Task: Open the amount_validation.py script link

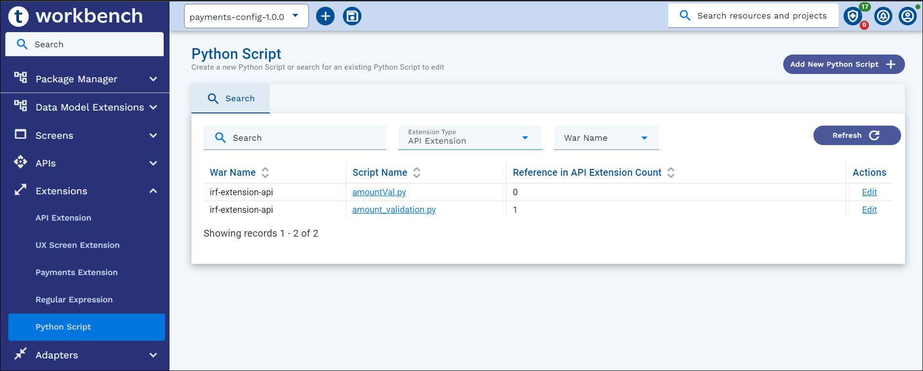Action: pos(394,210)
